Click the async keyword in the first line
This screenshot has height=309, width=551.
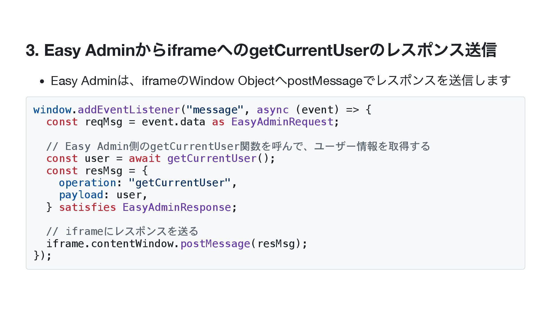[273, 110]
